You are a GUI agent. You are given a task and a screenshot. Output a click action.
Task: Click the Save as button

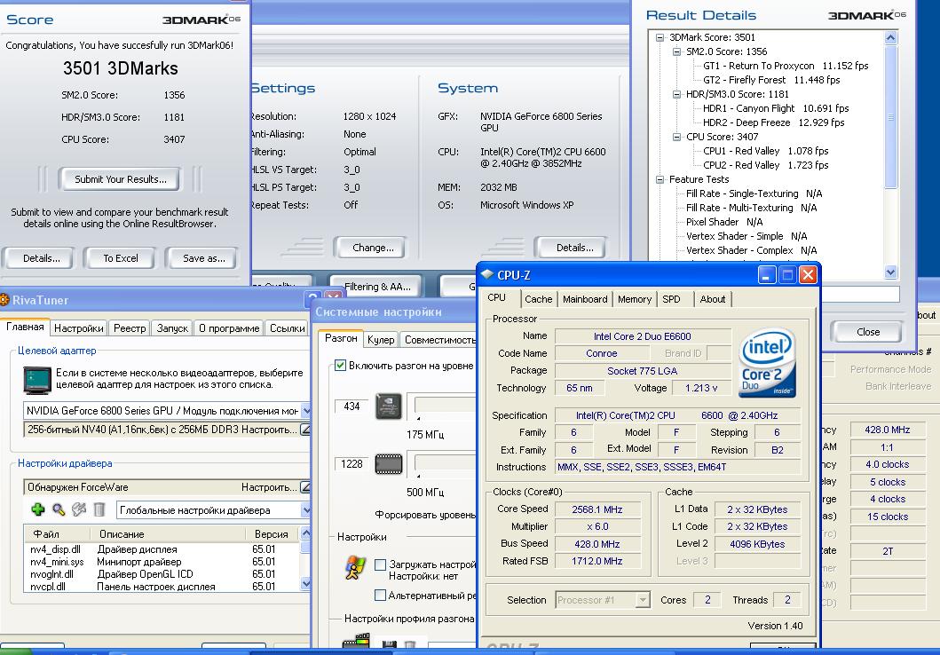[203, 258]
